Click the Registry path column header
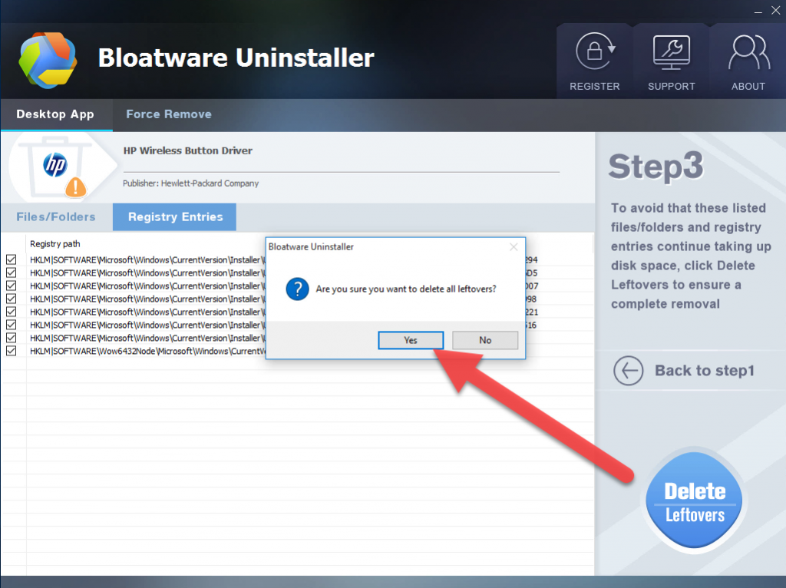Screen dimensions: 786x588 click(x=55, y=244)
